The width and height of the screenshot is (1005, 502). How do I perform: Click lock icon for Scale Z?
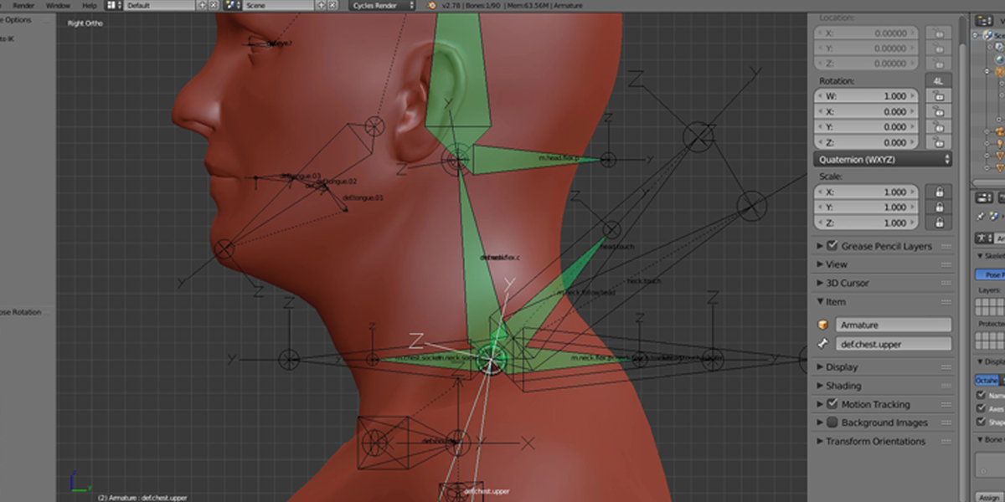pos(939,223)
